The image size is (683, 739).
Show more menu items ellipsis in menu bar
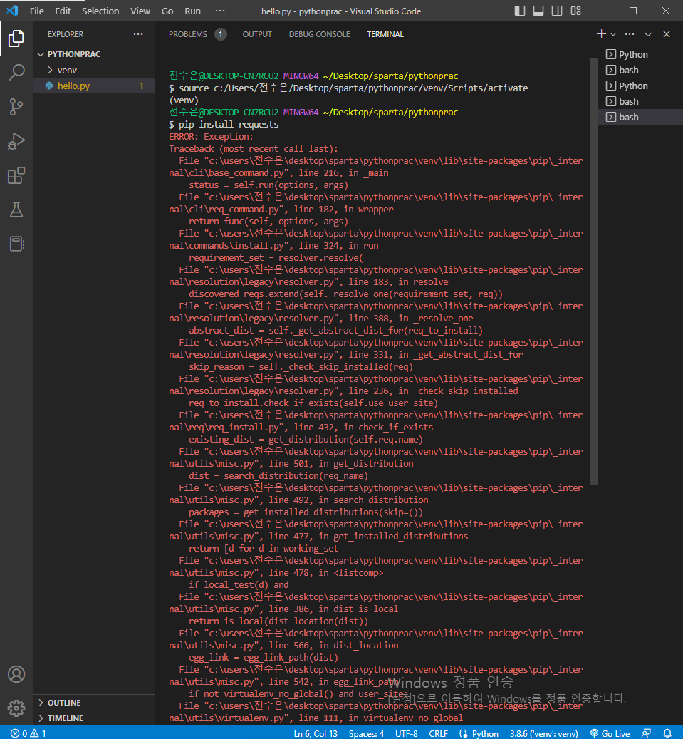click(220, 11)
